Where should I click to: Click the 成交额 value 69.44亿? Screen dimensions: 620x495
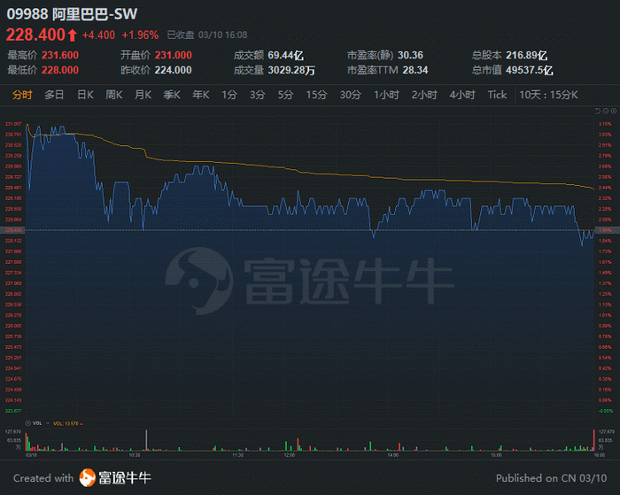pos(285,55)
